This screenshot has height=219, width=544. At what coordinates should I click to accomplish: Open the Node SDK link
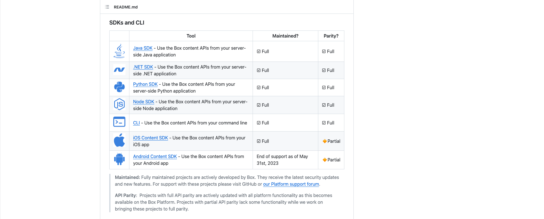[144, 102]
